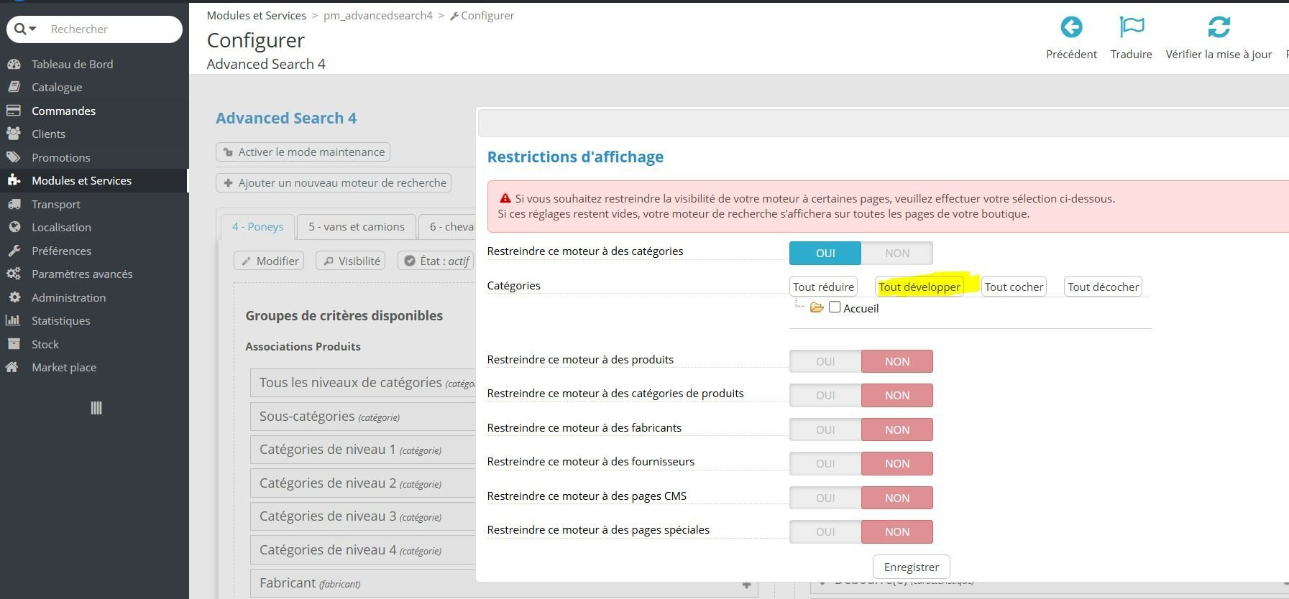Open Tableau de Bord dashboard icon
Viewport: 1289px width, 599px height.
14,64
